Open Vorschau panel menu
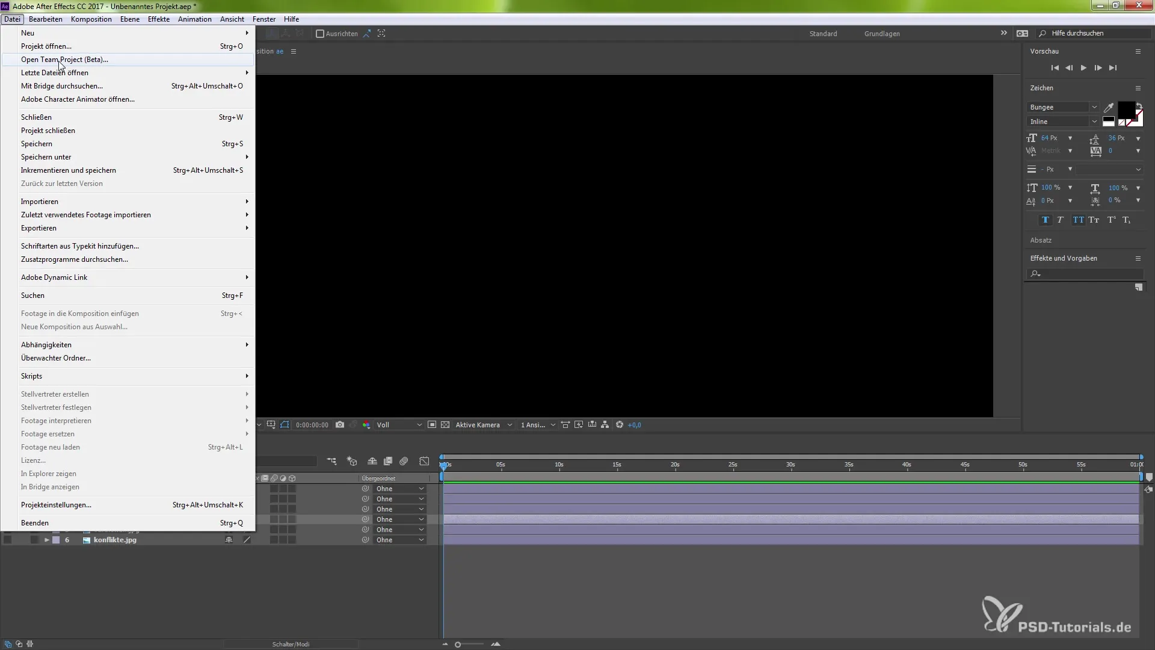This screenshot has height=650, width=1155. (x=1138, y=52)
